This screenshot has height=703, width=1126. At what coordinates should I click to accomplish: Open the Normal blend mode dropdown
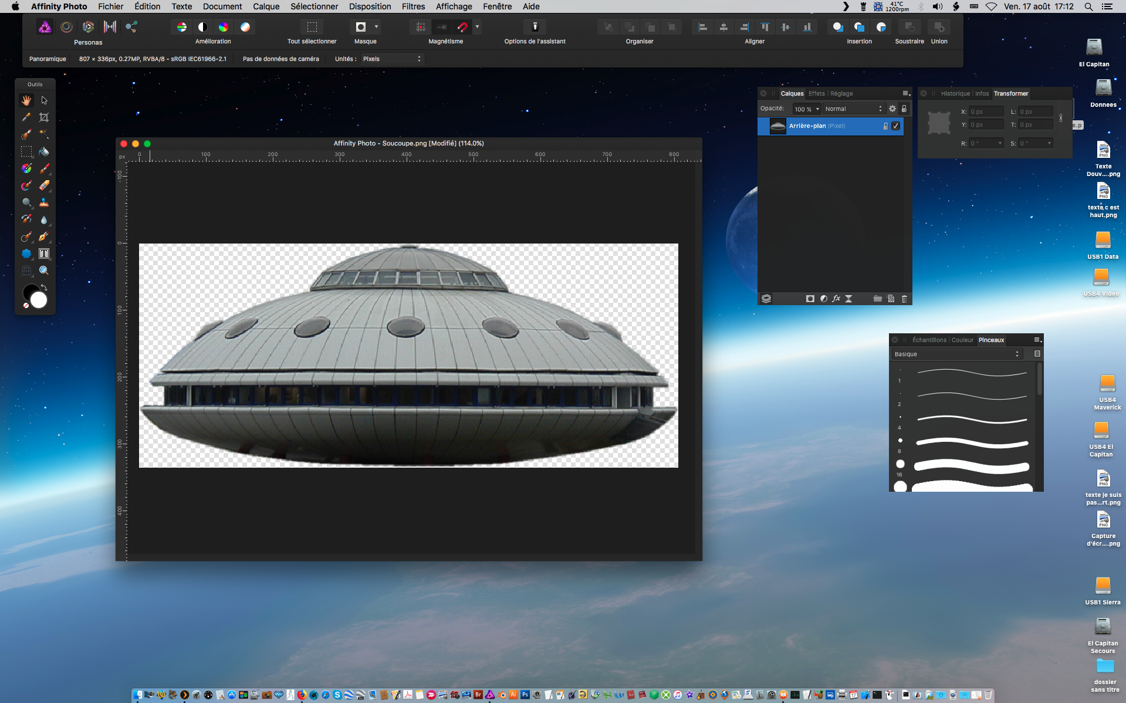[853, 109]
